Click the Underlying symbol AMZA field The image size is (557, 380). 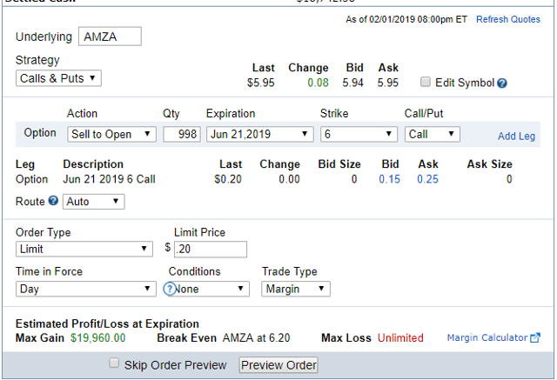pos(111,37)
